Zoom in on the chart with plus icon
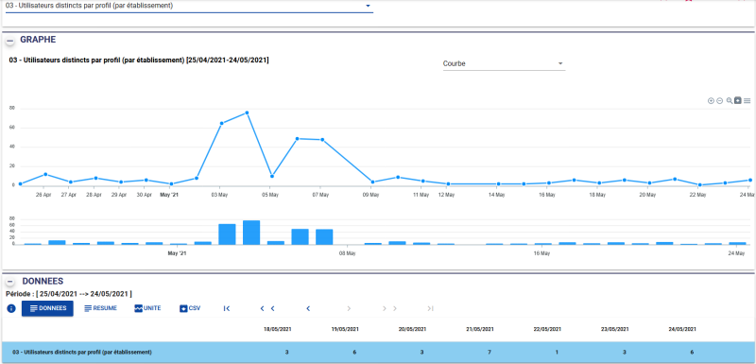The height and width of the screenshot is (364, 756). pos(711,101)
